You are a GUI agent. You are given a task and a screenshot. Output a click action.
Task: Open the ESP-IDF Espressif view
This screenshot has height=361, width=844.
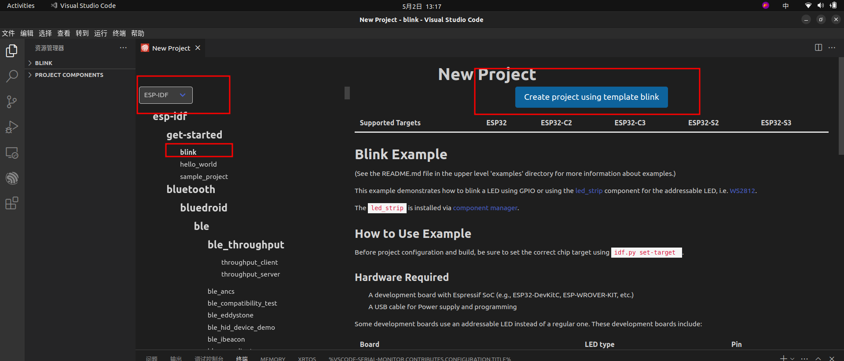12,178
